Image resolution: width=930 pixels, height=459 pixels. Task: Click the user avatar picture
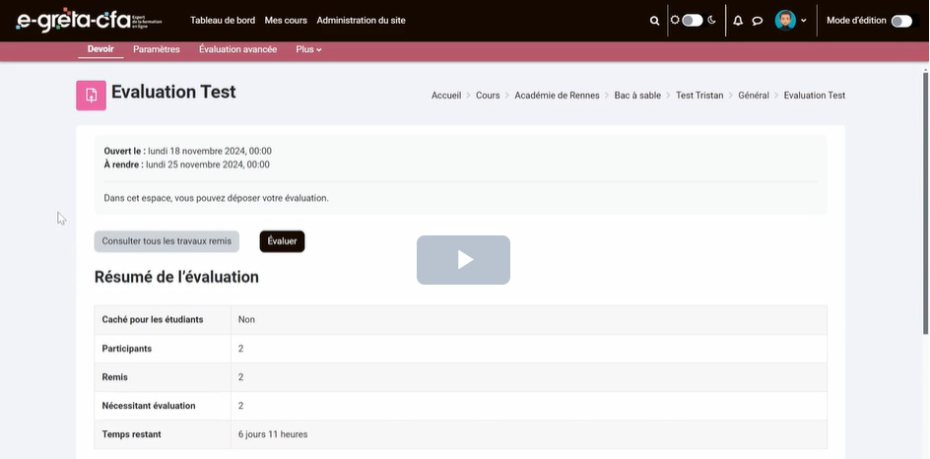pos(785,21)
